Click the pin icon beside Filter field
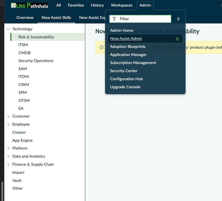 pos(178,19)
